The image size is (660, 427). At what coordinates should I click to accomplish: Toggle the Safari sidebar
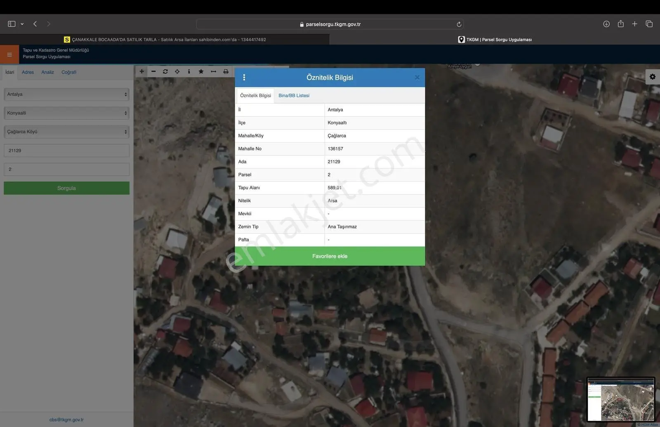coord(12,24)
